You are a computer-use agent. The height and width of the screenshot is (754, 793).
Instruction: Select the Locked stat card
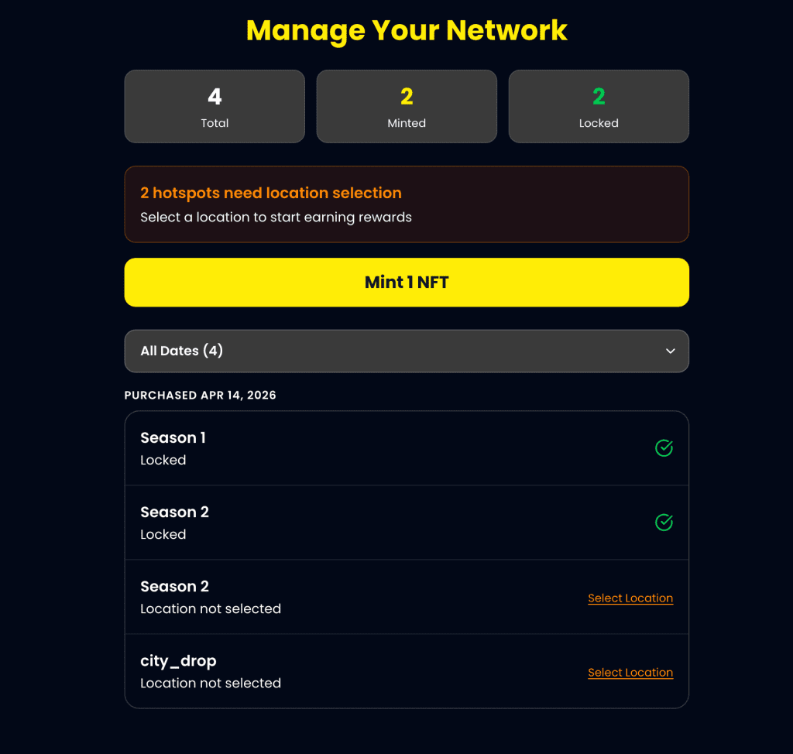coord(599,107)
